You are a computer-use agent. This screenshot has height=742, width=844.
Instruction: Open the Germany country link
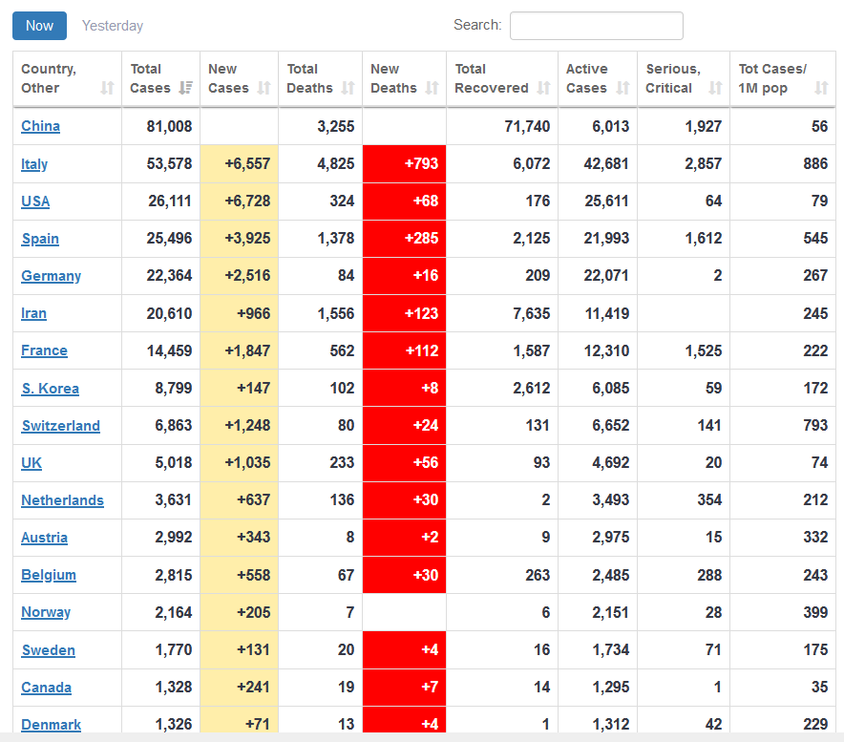pyautogui.click(x=51, y=276)
